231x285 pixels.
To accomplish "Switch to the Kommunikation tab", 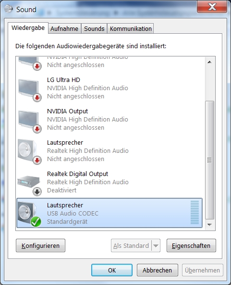I will 131,29.
